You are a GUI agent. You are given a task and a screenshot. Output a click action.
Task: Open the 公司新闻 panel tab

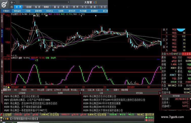22,93
